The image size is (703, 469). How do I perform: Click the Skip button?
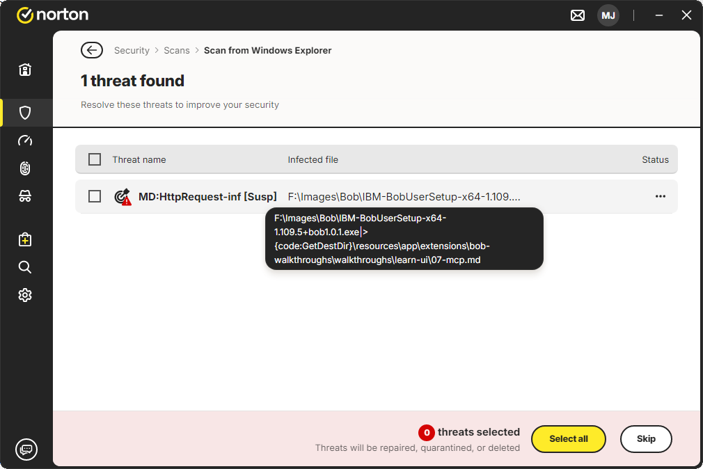click(646, 439)
